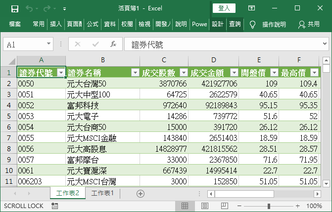Select column C header
The image size is (332, 212).
(164, 60)
